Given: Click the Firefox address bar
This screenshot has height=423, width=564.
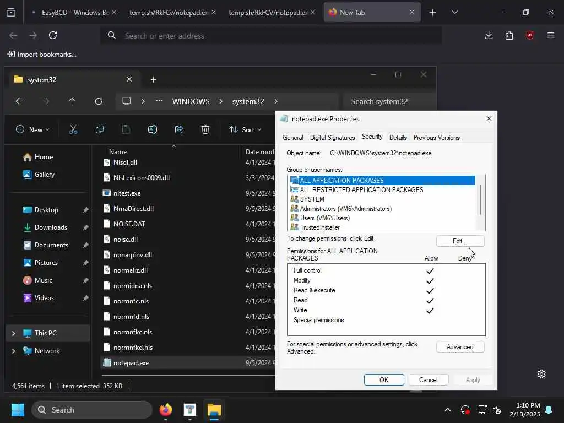Looking at the screenshot, I should point(271,36).
